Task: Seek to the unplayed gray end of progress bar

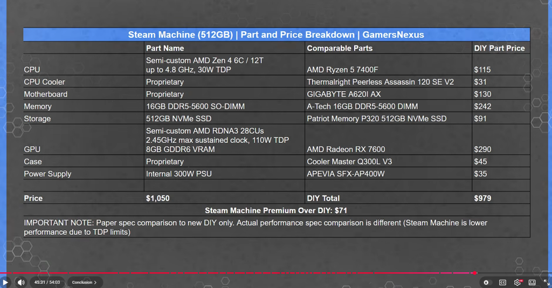Action: pos(514,273)
